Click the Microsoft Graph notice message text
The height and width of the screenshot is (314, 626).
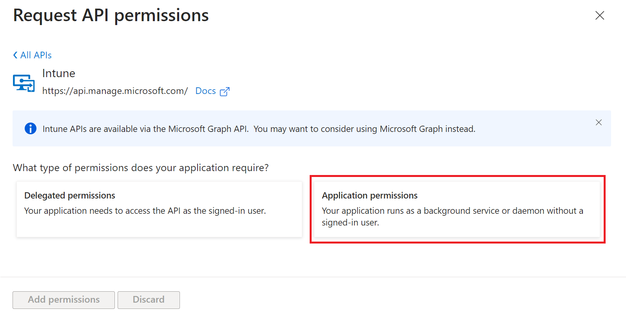coord(259,129)
